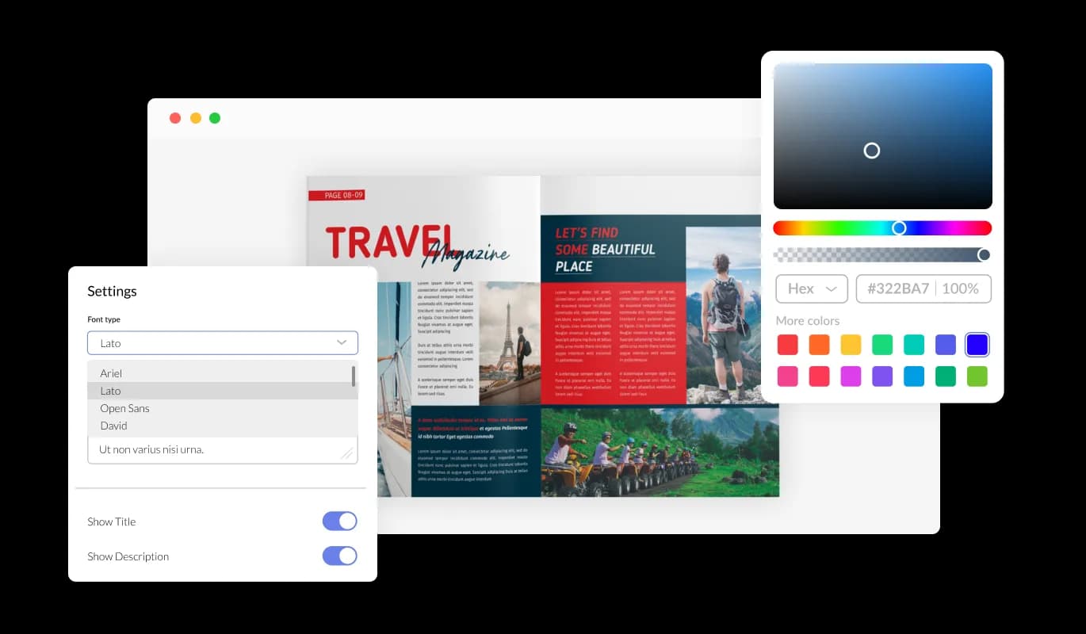Disable the Show Description switch
This screenshot has width=1086, height=634.
(340, 556)
